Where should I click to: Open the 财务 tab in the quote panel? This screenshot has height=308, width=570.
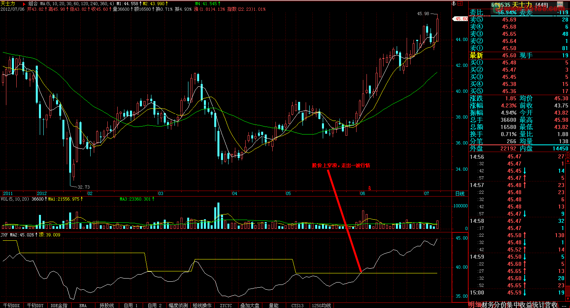(488, 305)
